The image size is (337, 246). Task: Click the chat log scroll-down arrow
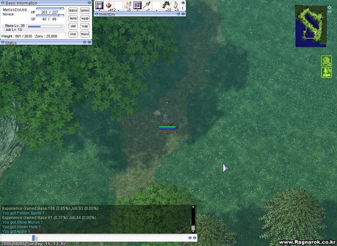click(x=193, y=232)
